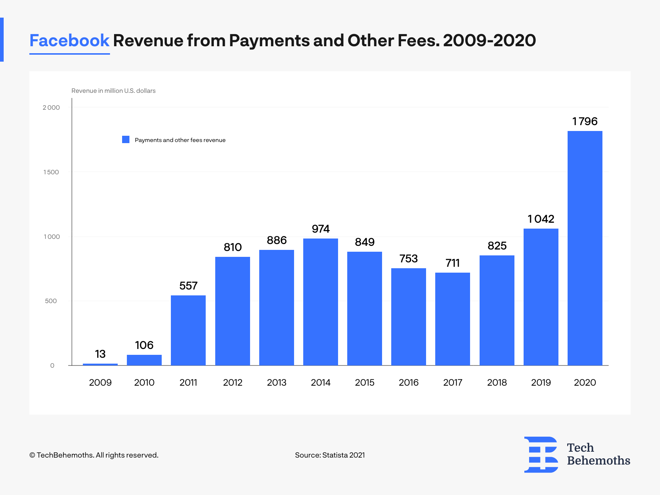Click the y-axis tick '1 000'
The height and width of the screenshot is (495, 660).
(x=52, y=237)
